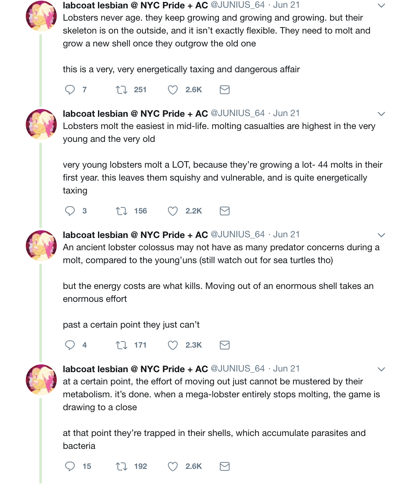
Task: Click the avatar on the 'ancient lobster colossus' tweet
Action: (x=41, y=246)
